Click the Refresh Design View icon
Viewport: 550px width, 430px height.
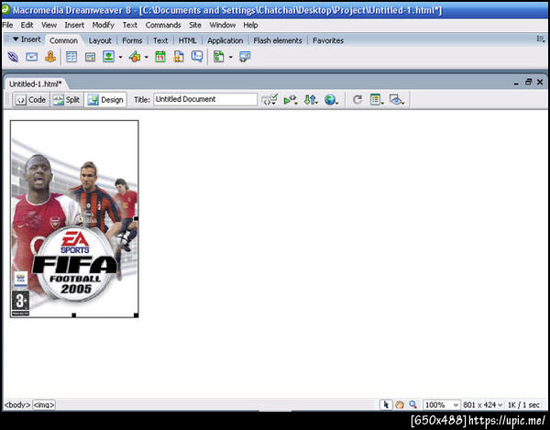point(357,100)
